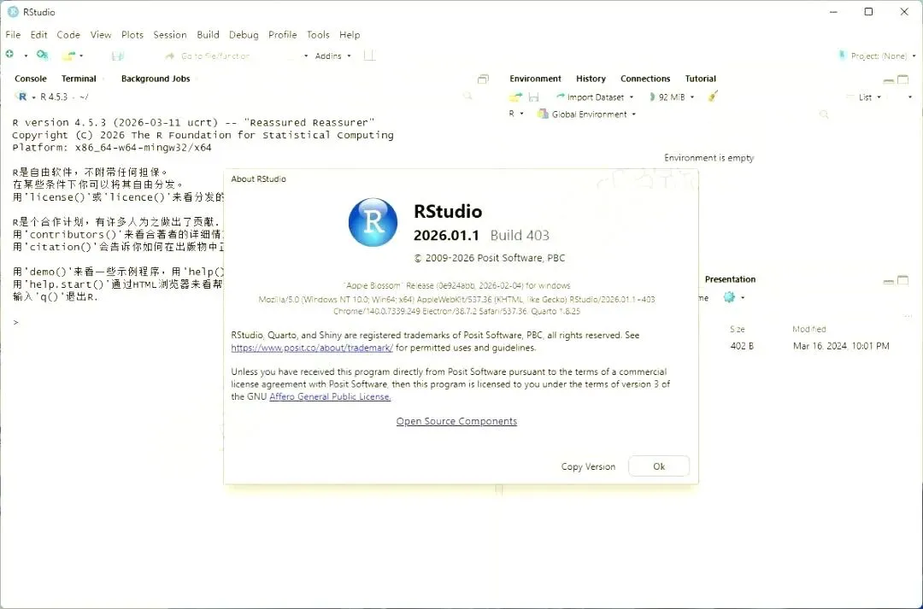The width and height of the screenshot is (923, 609).
Task: Click the Build 403 text
Action: pyautogui.click(x=520, y=236)
